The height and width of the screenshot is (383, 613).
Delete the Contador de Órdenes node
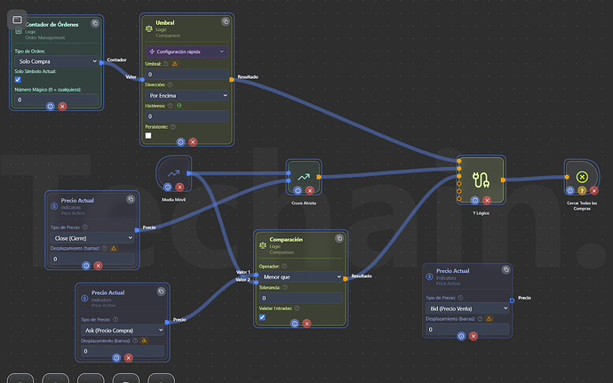click(63, 106)
